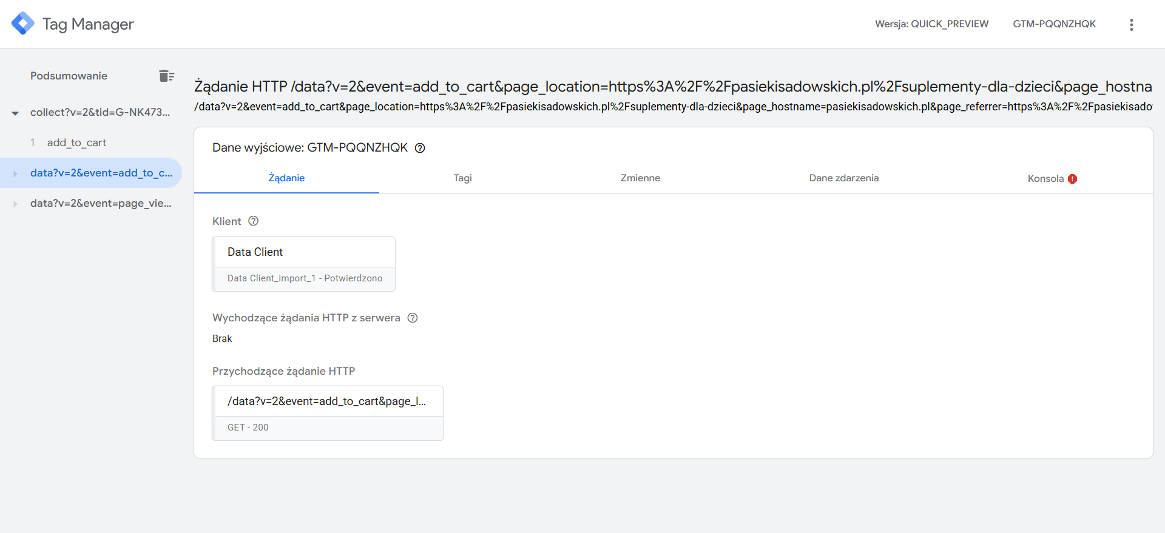This screenshot has height=533, width=1165.
Task: Switch to the Tagi tab
Action: point(462,178)
